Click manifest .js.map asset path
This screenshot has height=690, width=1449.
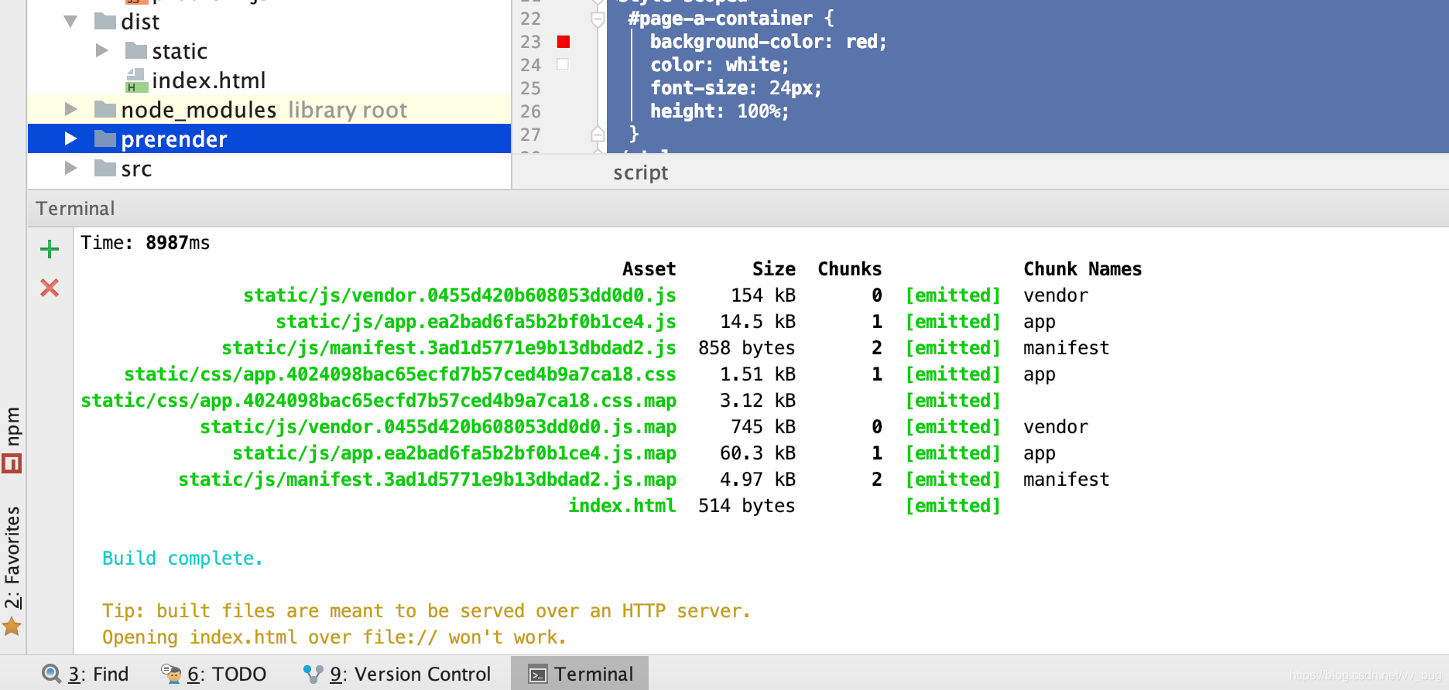coord(427,480)
